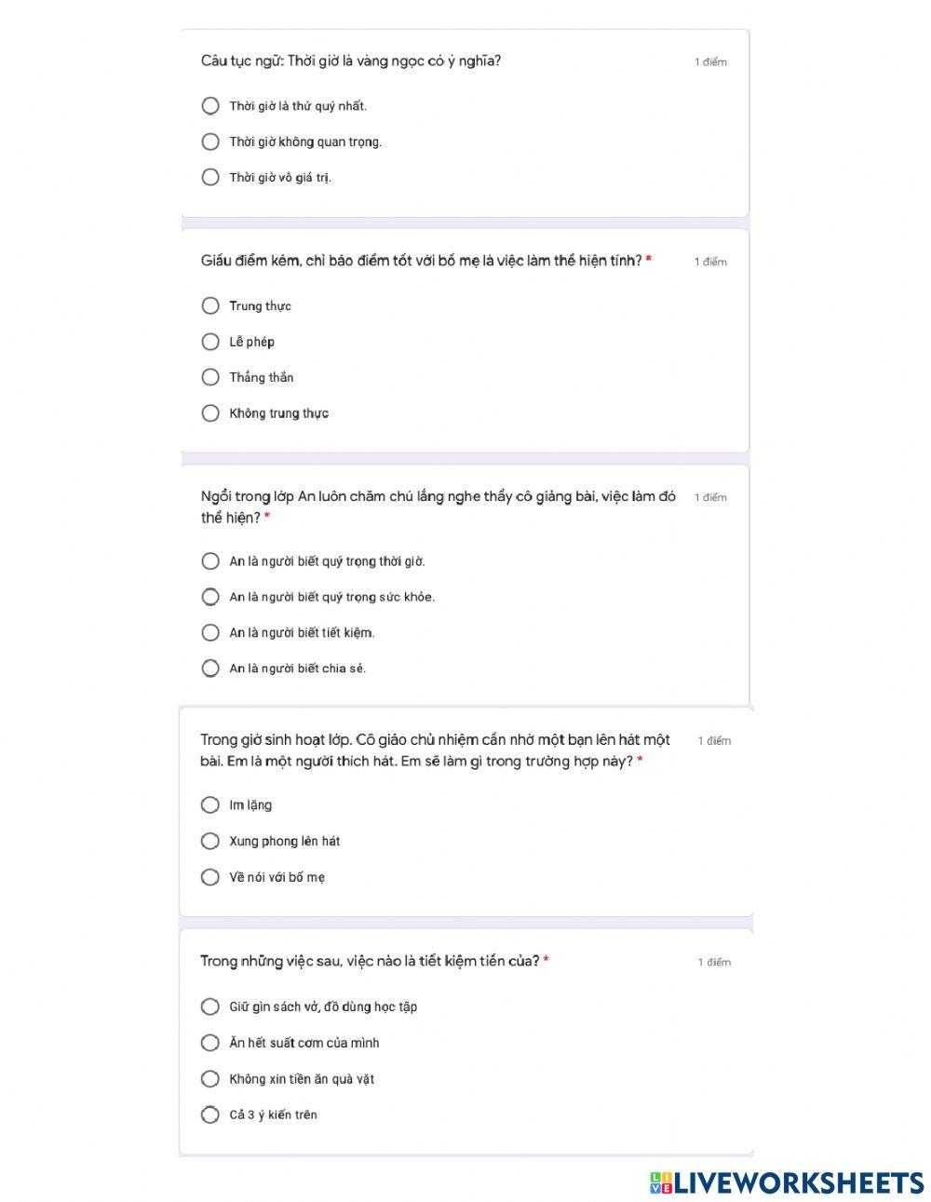
Task: Select 'Không trung thực' radio button
Action: click(x=210, y=412)
